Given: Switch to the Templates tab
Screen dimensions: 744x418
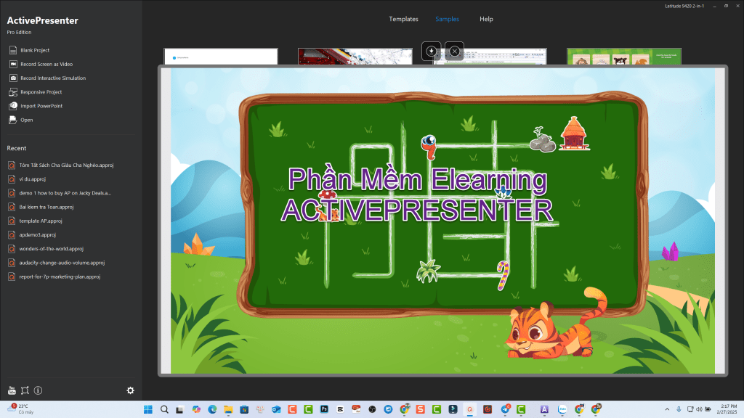Looking at the screenshot, I should 403,19.
